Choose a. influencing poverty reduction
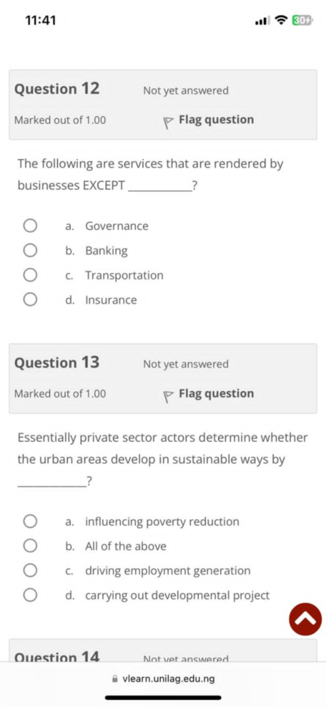 pyautogui.click(x=31, y=522)
